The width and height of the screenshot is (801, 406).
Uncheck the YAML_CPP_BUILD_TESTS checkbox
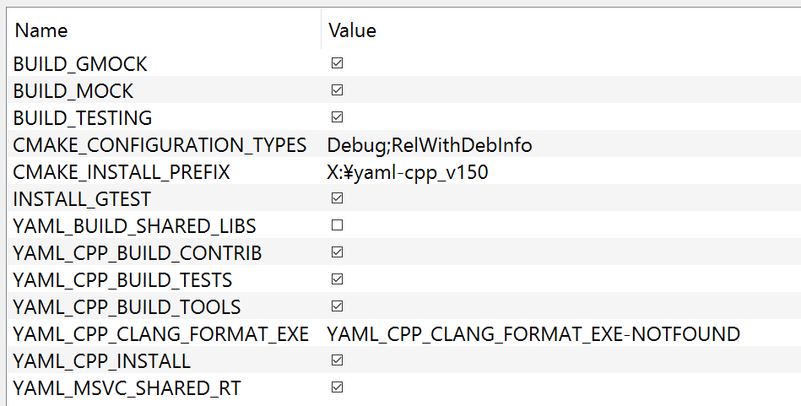pos(337,279)
